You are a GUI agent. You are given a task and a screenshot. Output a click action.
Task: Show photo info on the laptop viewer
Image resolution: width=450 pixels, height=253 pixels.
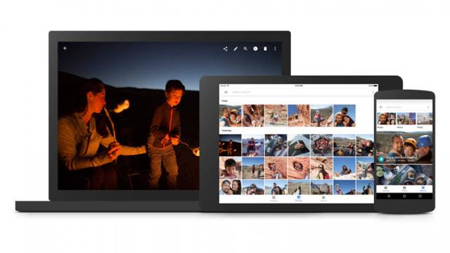click(x=255, y=48)
